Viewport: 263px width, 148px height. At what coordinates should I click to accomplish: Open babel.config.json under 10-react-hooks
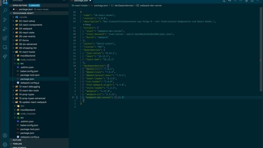tap(29, 71)
